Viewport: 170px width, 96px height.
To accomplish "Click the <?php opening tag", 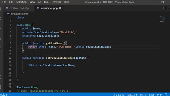I will [20, 18].
